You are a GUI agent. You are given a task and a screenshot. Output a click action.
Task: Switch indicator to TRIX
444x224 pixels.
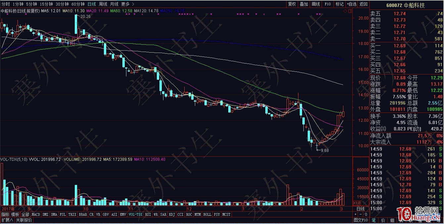tap(72, 214)
